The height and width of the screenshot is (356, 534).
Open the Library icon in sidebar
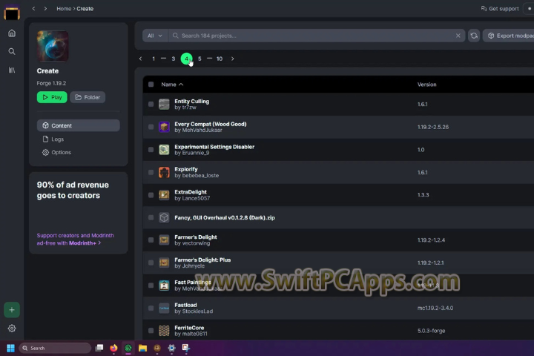12,70
